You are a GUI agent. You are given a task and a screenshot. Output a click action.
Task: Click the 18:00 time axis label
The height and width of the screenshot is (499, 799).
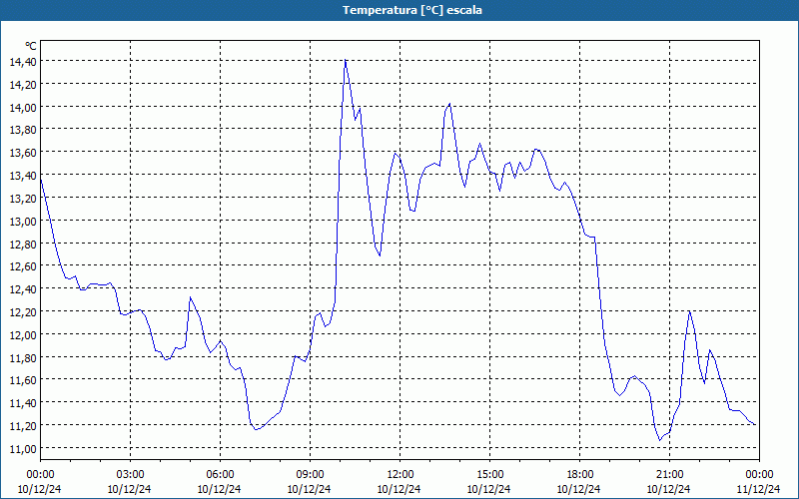coord(580,475)
